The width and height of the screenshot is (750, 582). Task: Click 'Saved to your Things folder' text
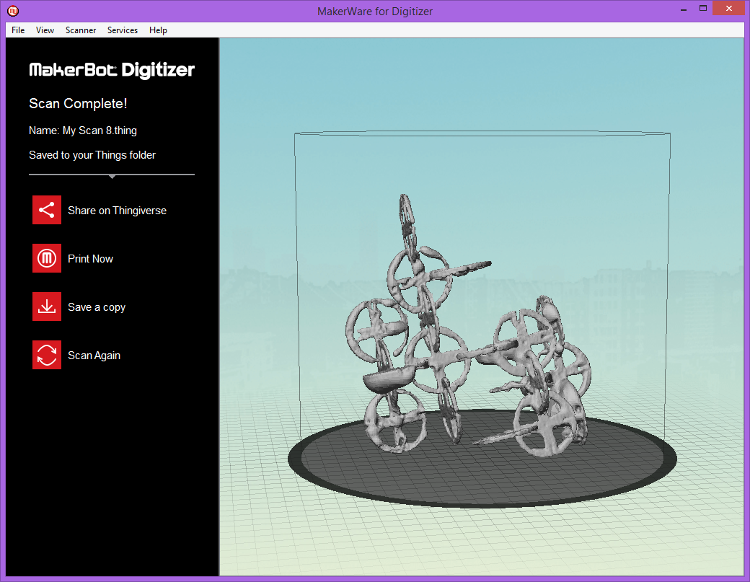pyautogui.click(x=92, y=155)
